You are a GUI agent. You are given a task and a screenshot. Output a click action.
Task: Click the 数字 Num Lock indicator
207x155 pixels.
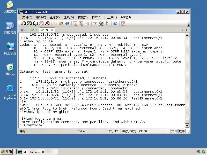click(182, 131)
